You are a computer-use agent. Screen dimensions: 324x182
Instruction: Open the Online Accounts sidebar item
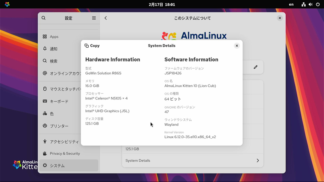pos(61,73)
